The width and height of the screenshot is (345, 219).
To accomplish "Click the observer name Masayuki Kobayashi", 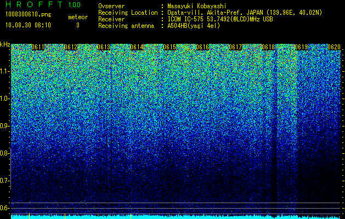I will point(197,7).
